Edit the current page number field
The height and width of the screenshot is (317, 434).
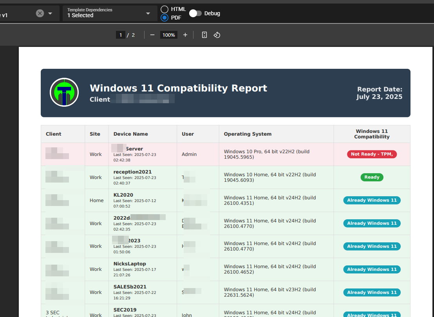pyautogui.click(x=120, y=35)
